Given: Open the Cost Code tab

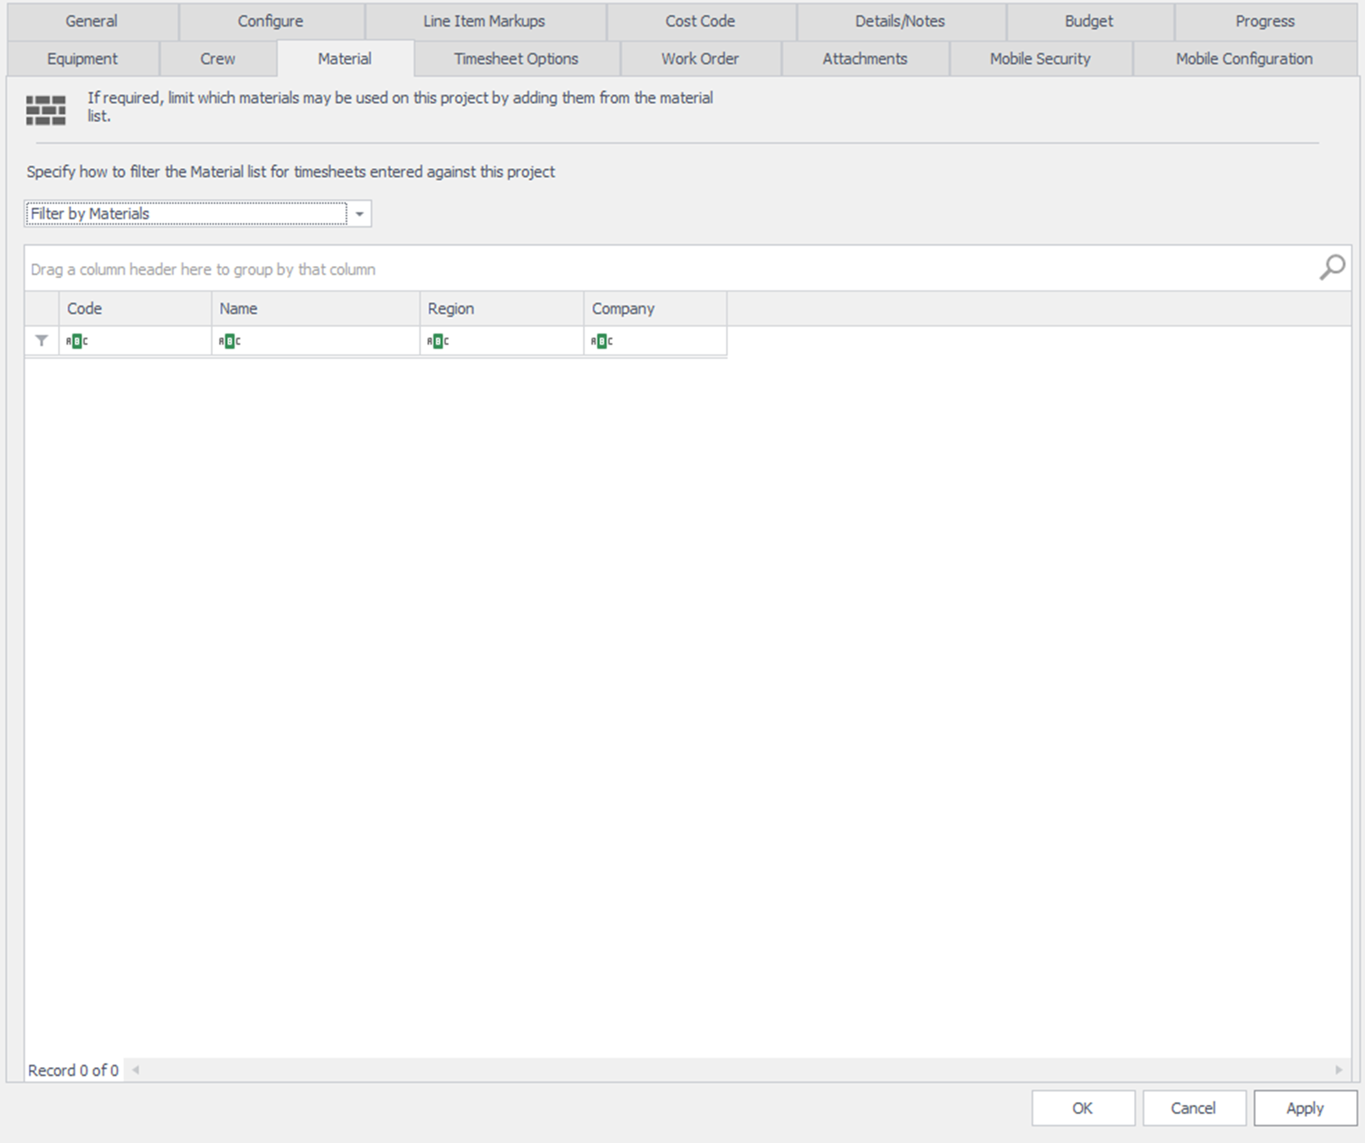Looking at the screenshot, I should coord(700,21).
